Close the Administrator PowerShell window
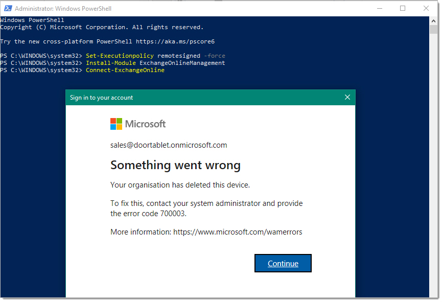 click(x=426, y=9)
